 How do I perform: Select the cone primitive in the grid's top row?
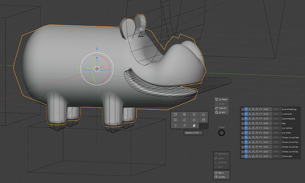pos(203,114)
